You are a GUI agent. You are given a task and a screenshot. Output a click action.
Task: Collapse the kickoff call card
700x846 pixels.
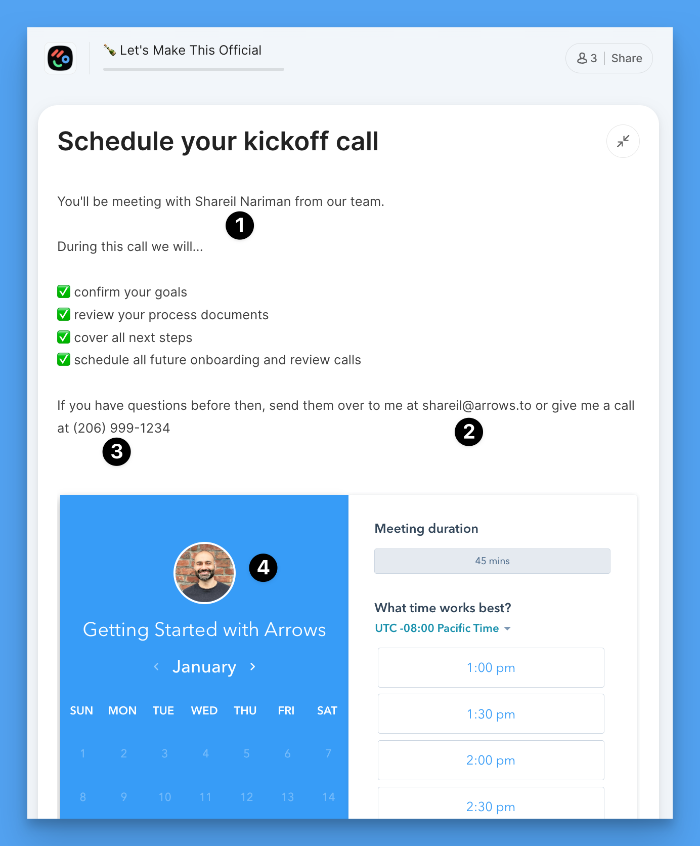pos(623,141)
